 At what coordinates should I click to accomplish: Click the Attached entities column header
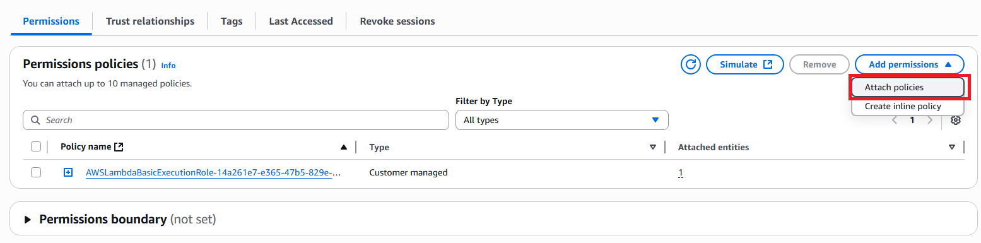point(714,147)
